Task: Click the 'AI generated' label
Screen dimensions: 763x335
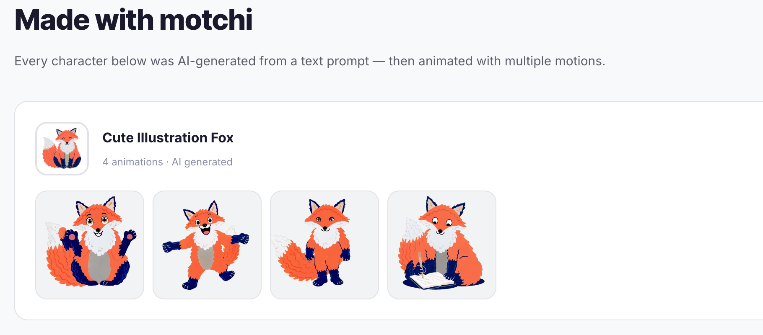Action: pos(202,162)
